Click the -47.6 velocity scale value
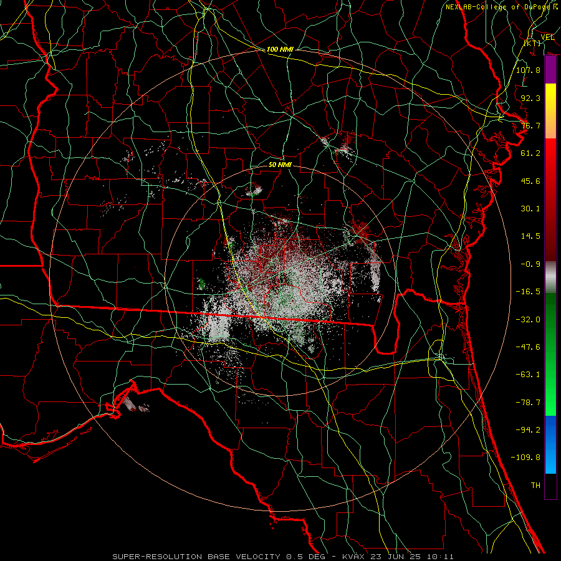Screen dimensions: 561x561 point(528,347)
